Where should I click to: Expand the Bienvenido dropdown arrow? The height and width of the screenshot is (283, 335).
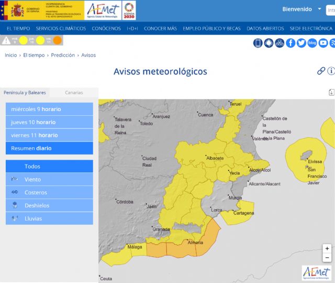(320, 9)
